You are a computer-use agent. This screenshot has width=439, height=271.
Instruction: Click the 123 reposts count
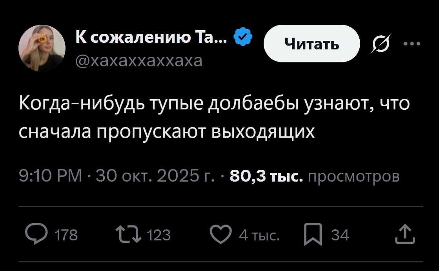[158, 235]
